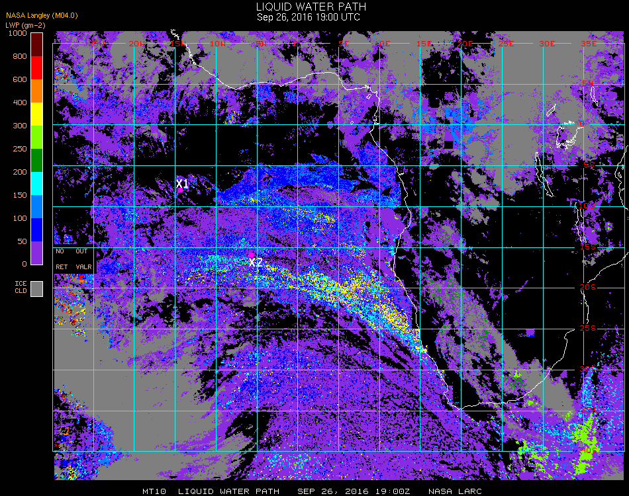Click the "10S" latitude label
The image size is (629, 496).
(x=587, y=206)
